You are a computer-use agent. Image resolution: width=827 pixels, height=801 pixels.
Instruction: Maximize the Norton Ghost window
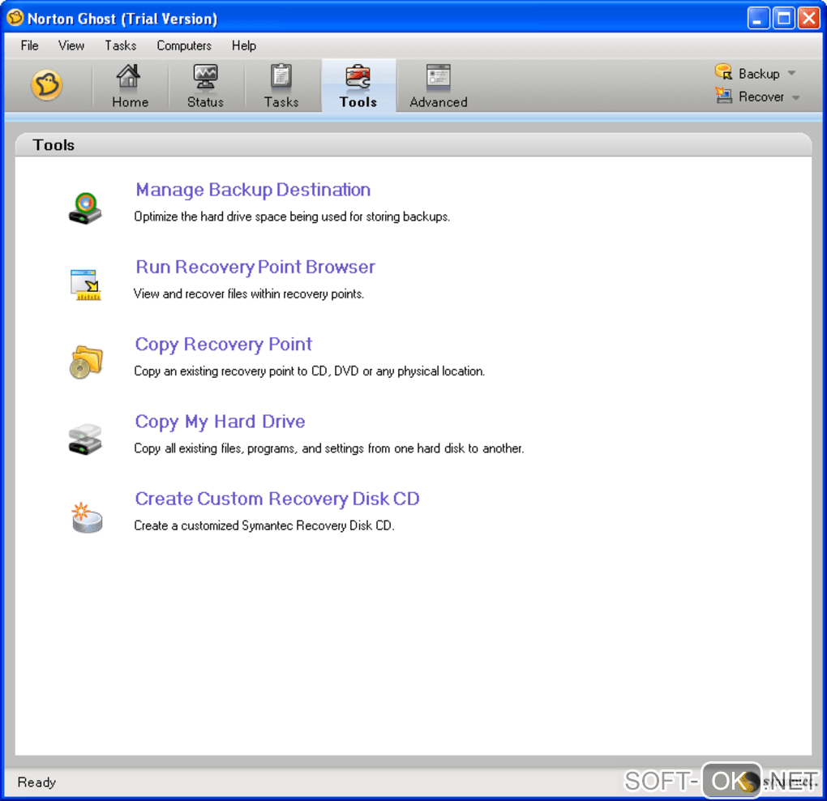click(x=783, y=19)
